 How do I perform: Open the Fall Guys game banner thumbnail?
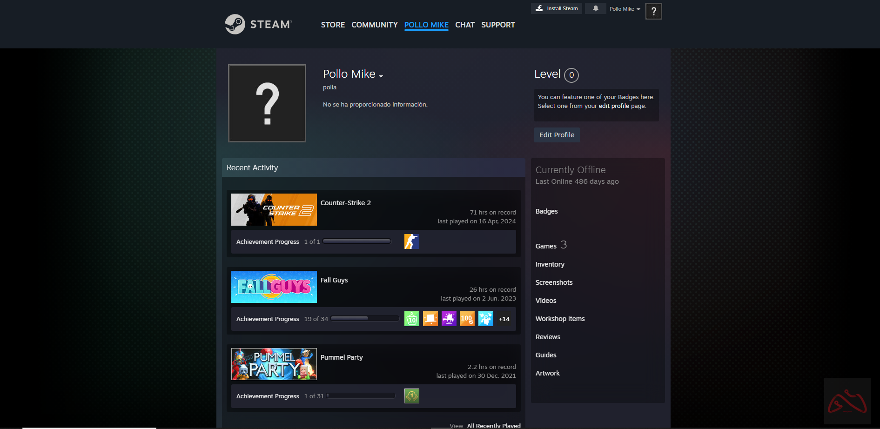tap(274, 287)
